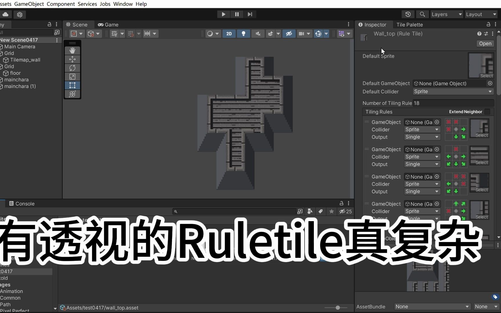Toggle scene effects rendering
Screen dimensions: 501x313
pos(270,34)
